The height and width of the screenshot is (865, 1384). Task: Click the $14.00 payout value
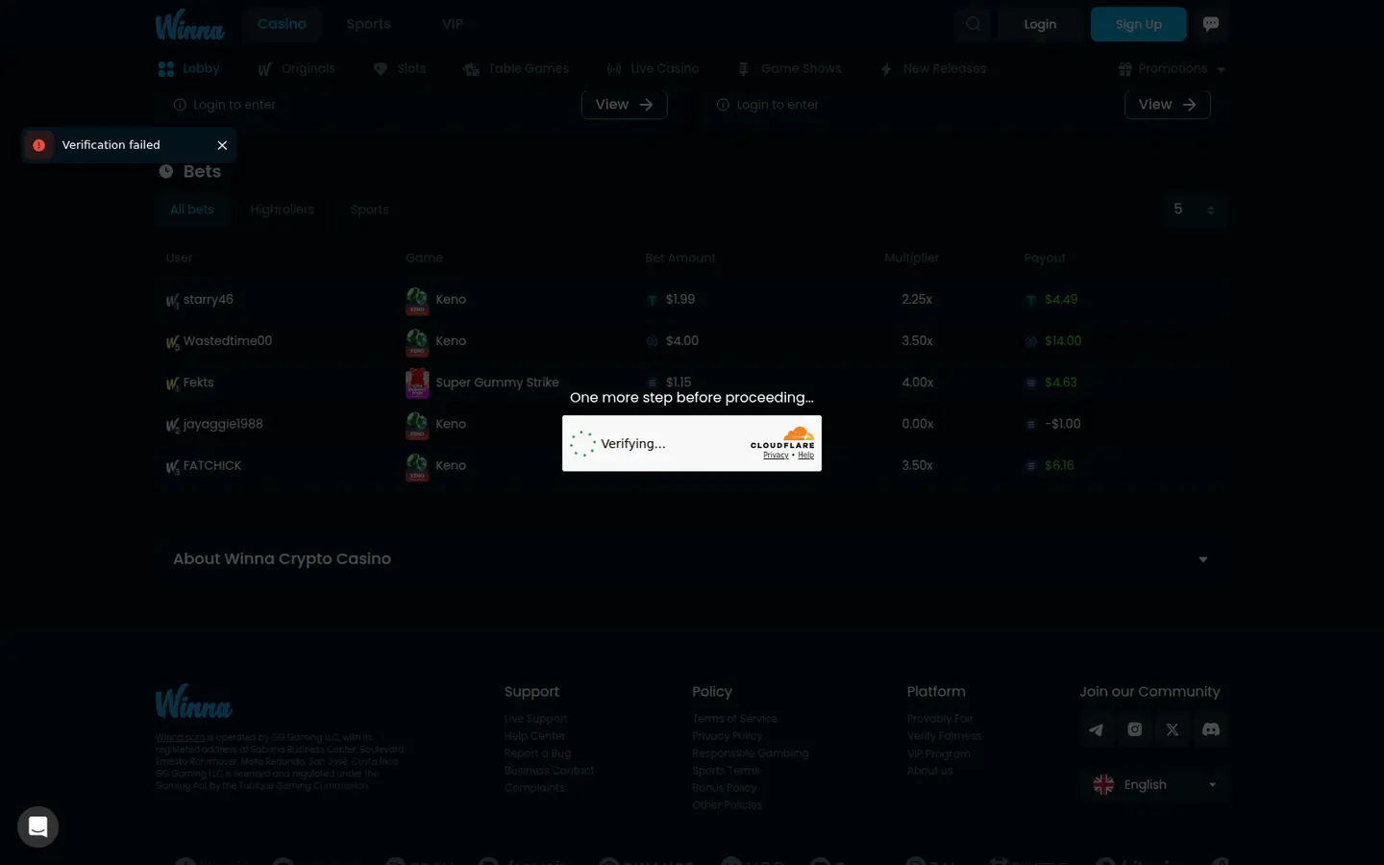1063,341
